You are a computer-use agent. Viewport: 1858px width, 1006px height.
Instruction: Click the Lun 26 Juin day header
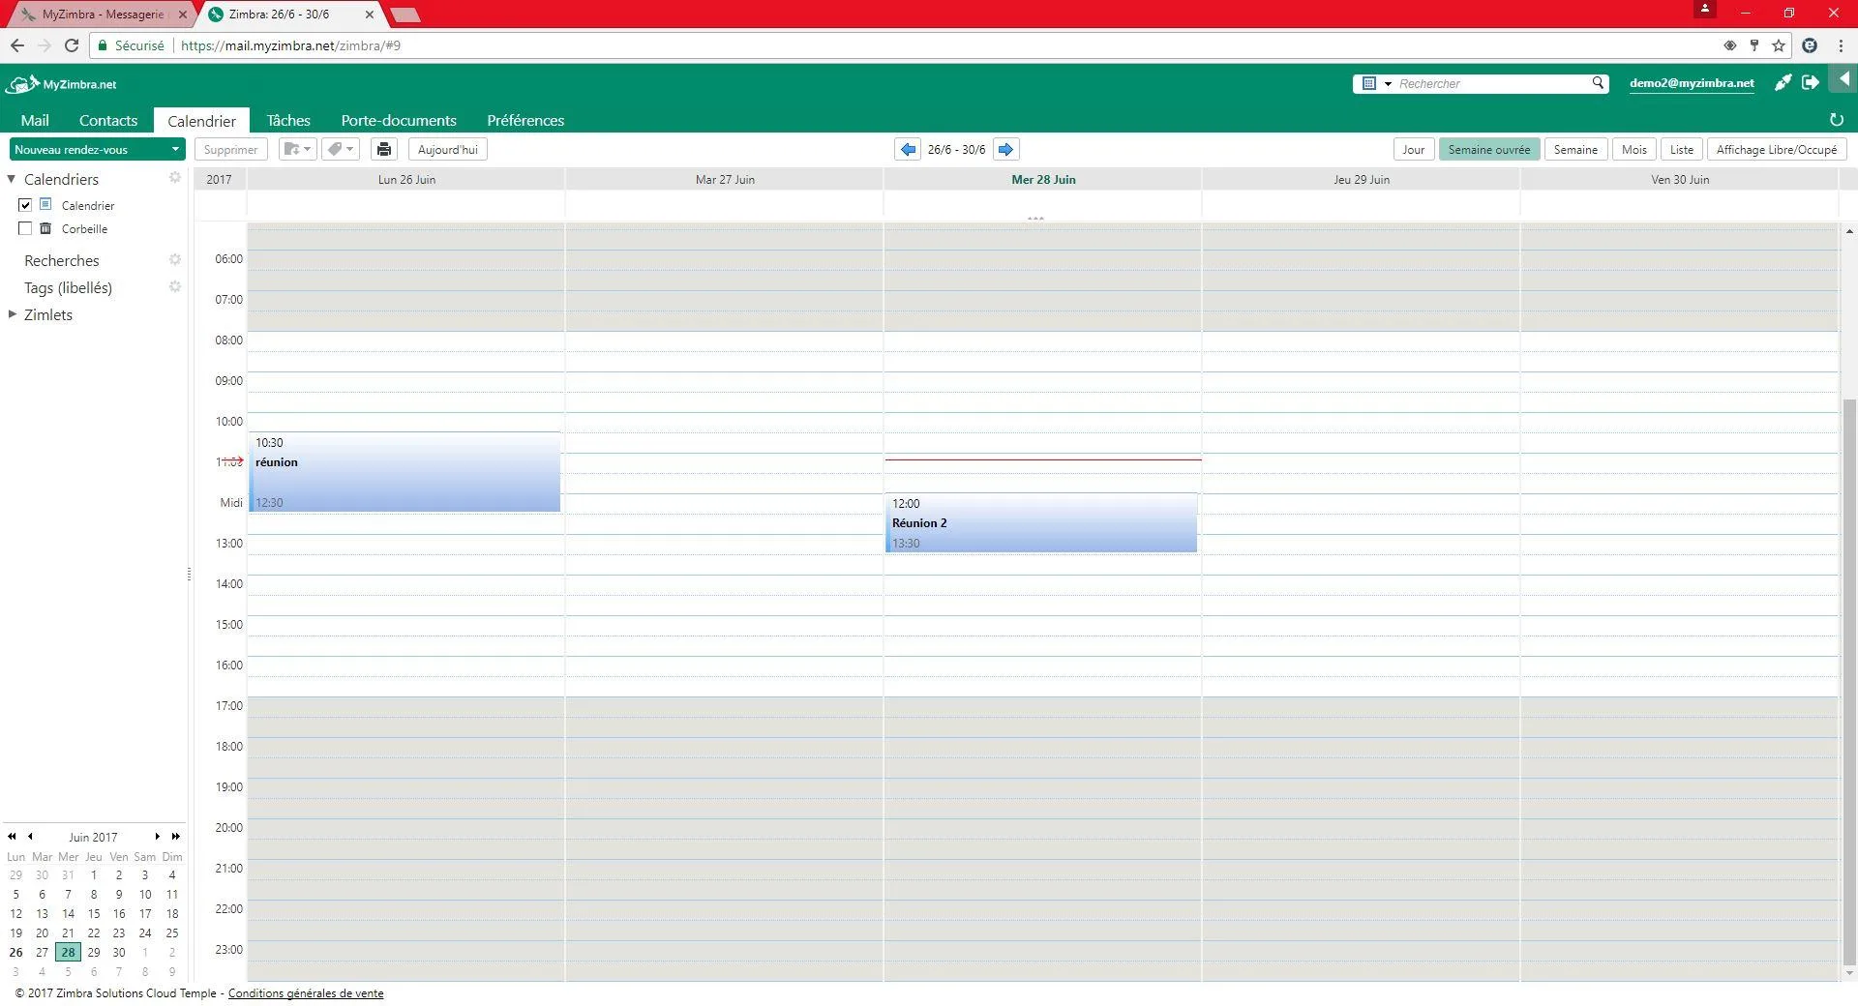tap(406, 179)
